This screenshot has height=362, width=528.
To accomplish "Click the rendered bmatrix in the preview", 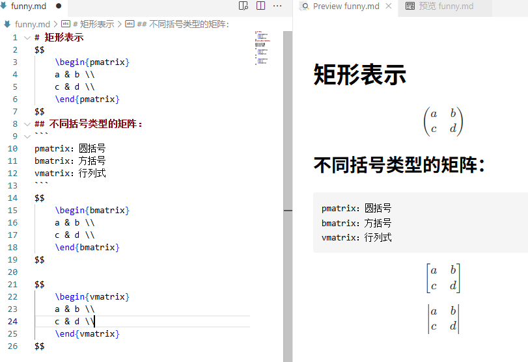I will pos(443,278).
